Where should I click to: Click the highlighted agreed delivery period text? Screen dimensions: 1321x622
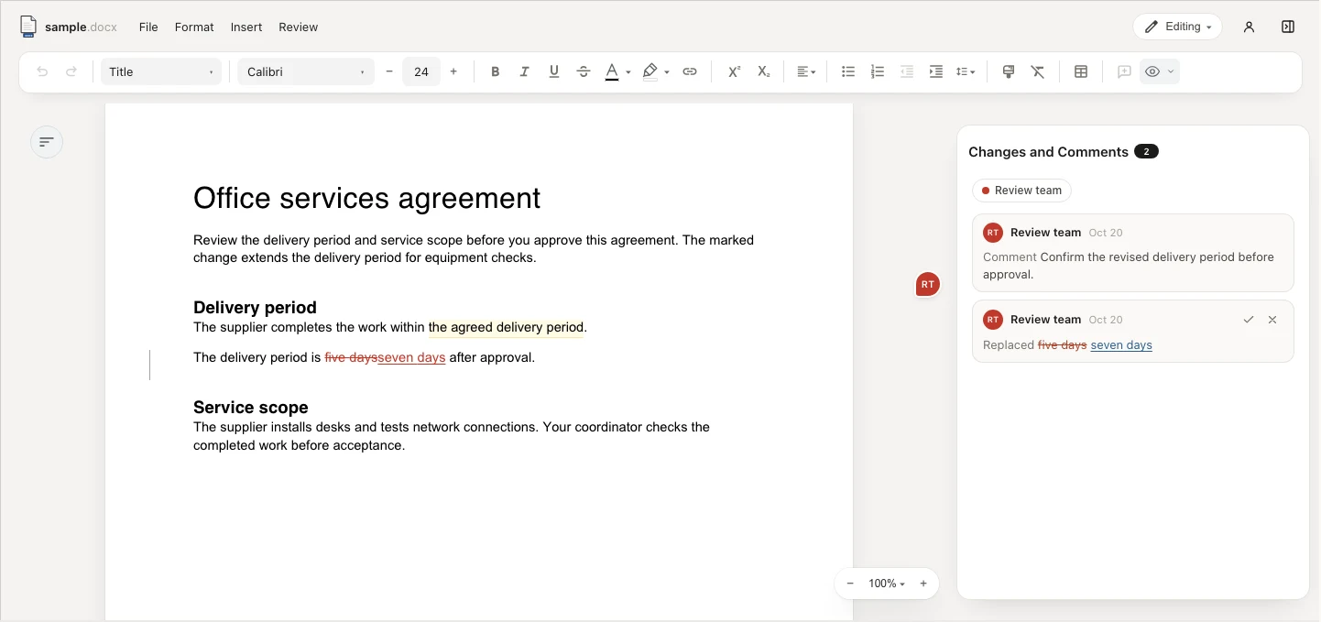pyautogui.click(x=506, y=327)
